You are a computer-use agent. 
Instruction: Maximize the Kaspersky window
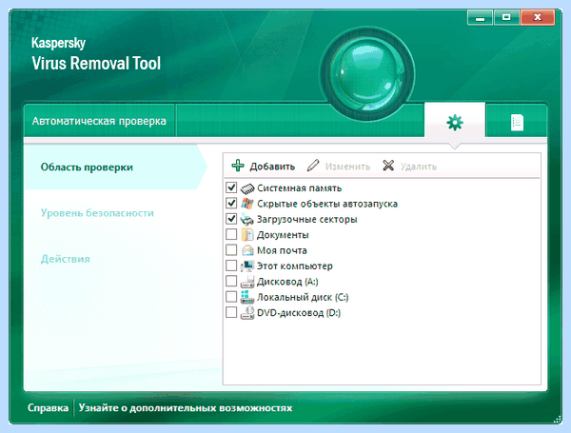[506, 17]
